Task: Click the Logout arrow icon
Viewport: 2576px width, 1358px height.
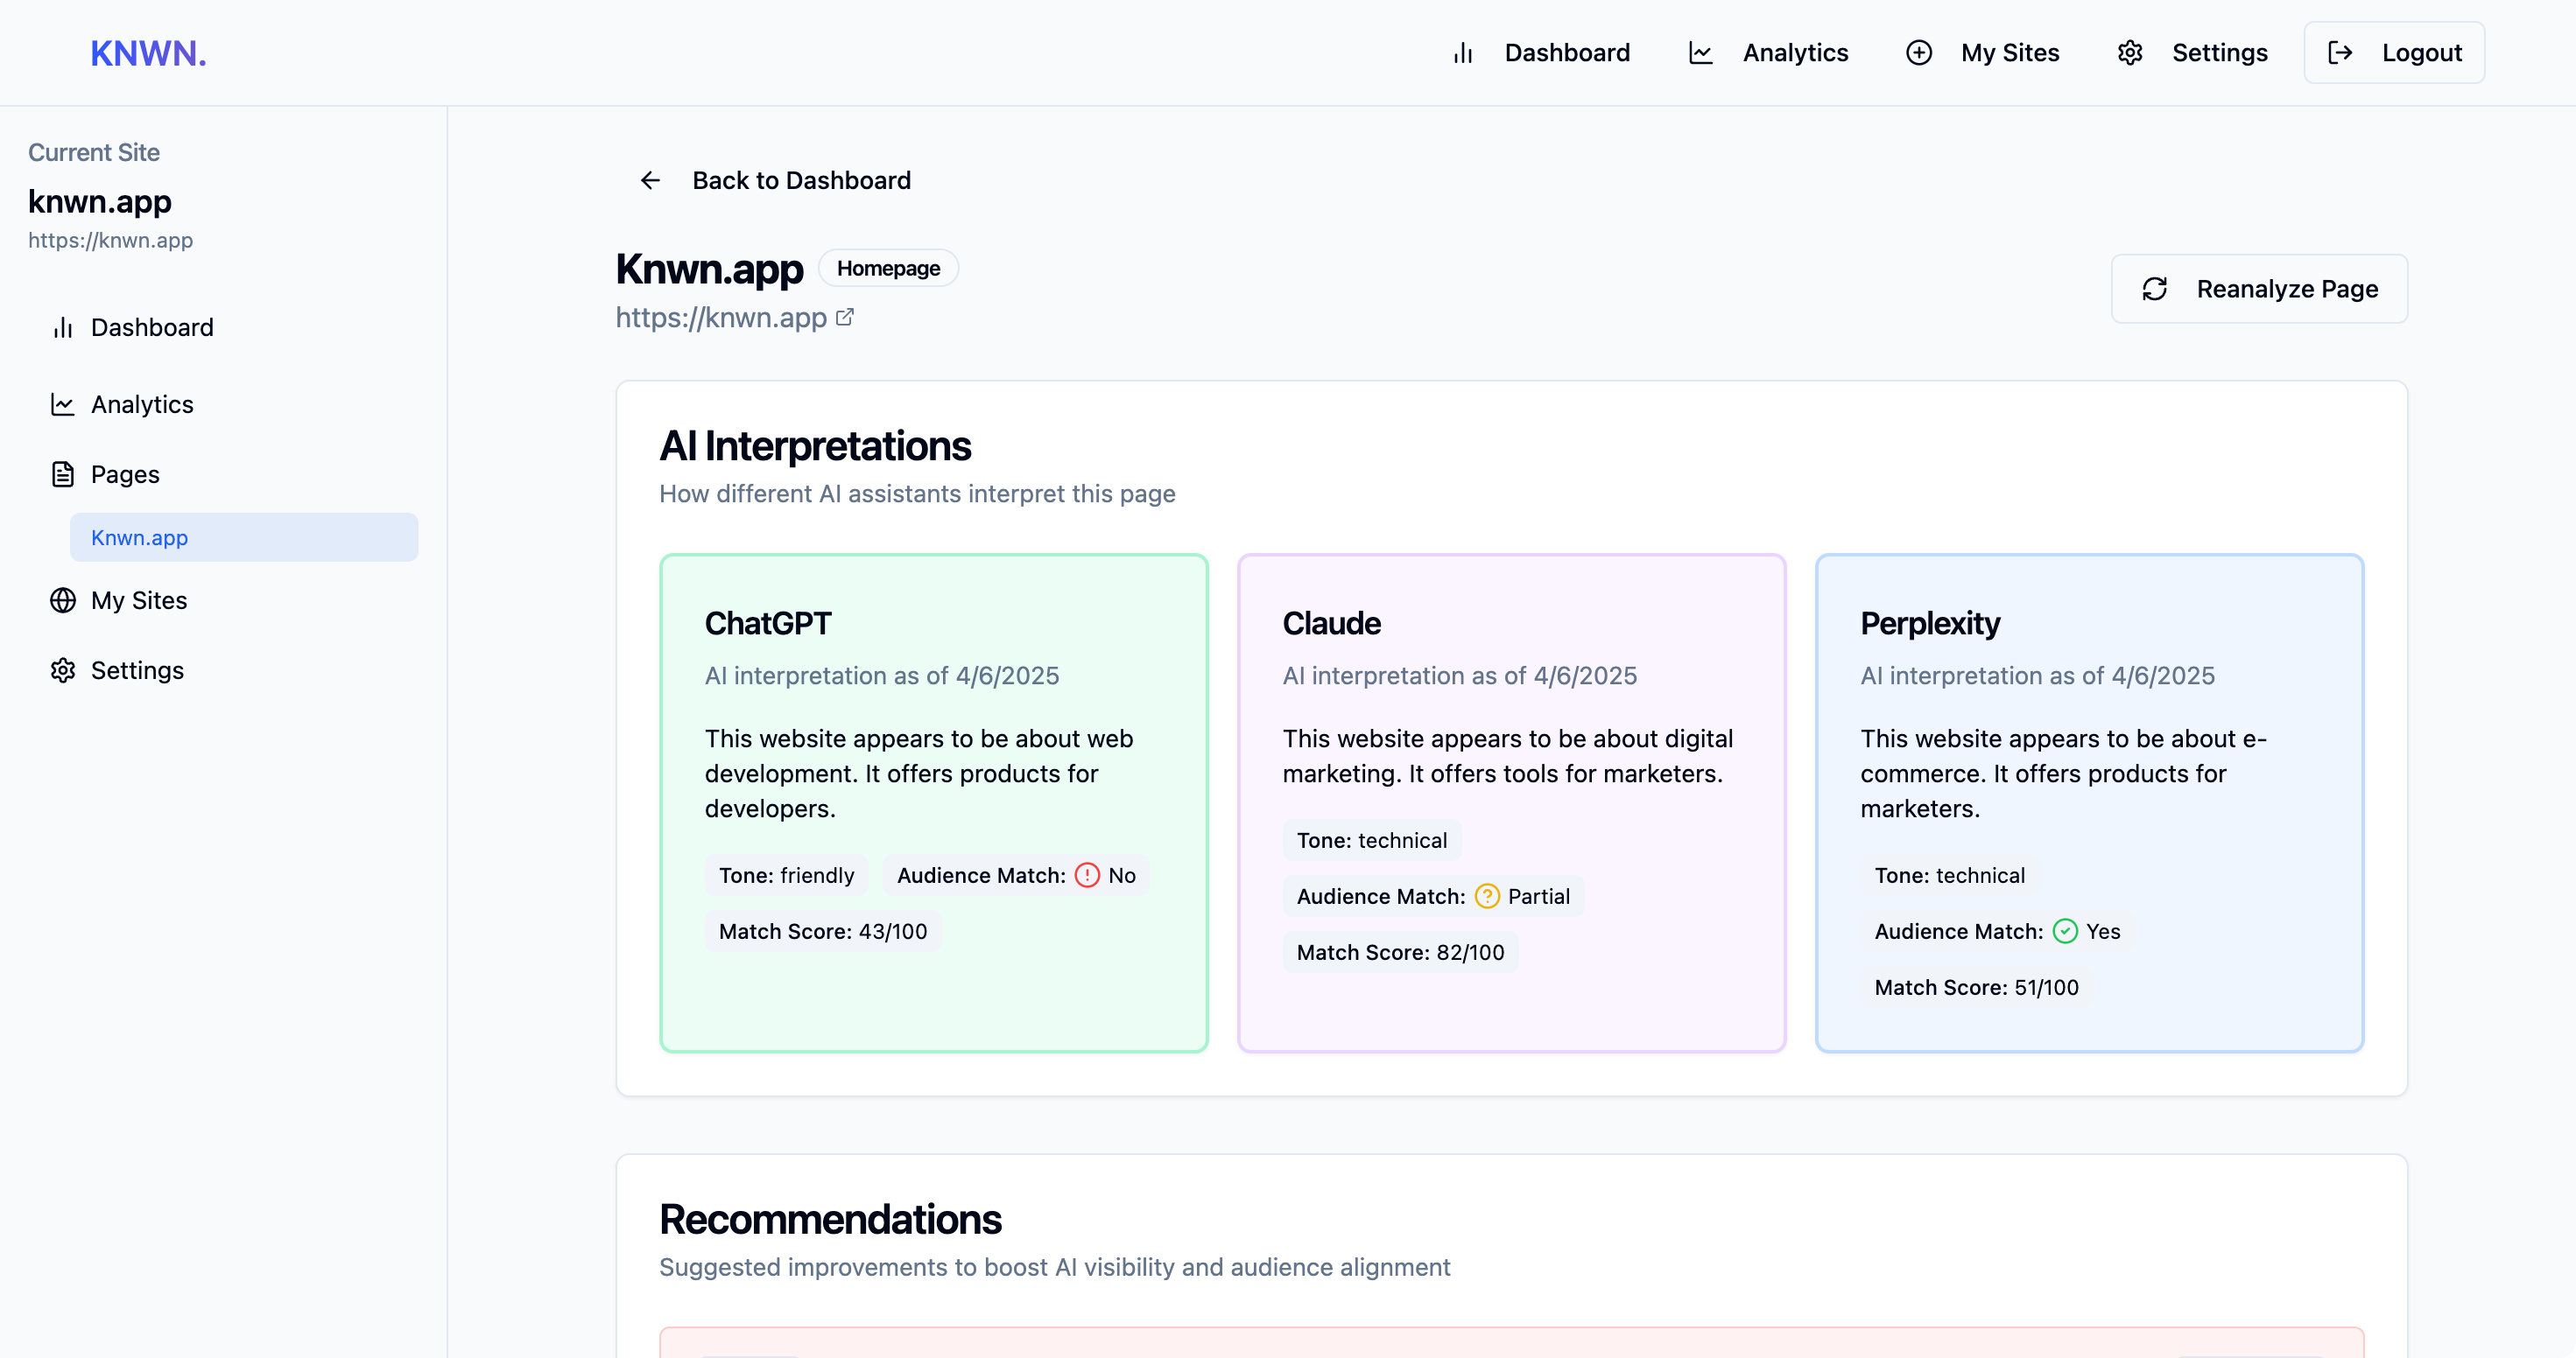Action: [2340, 53]
